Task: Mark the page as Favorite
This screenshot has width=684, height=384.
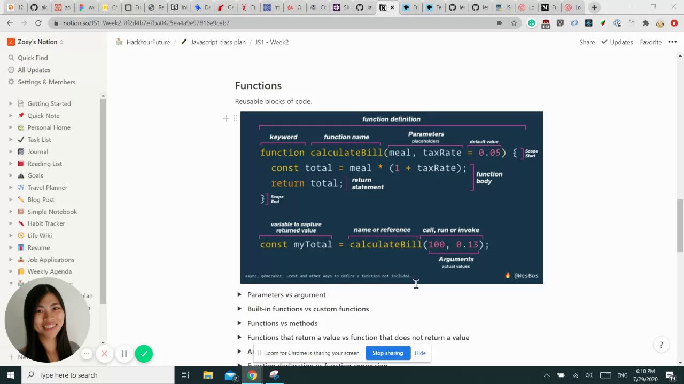Action: (x=650, y=42)
